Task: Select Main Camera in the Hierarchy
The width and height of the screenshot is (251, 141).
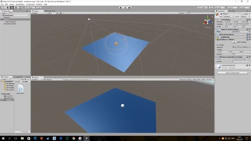Action: (x=11, y=22)
